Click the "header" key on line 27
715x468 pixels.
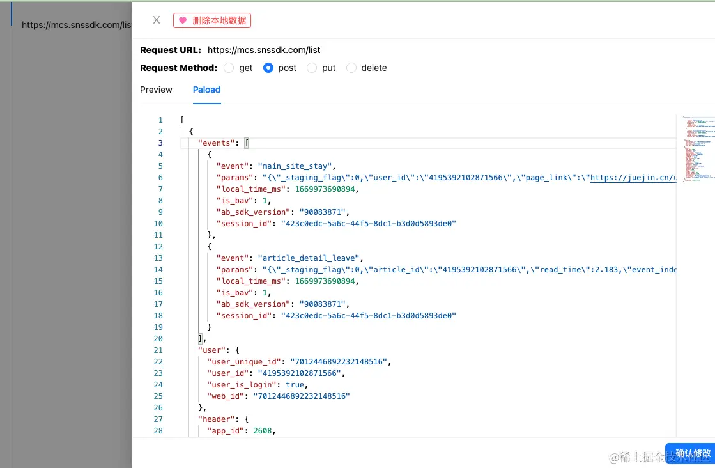[215, 419]
